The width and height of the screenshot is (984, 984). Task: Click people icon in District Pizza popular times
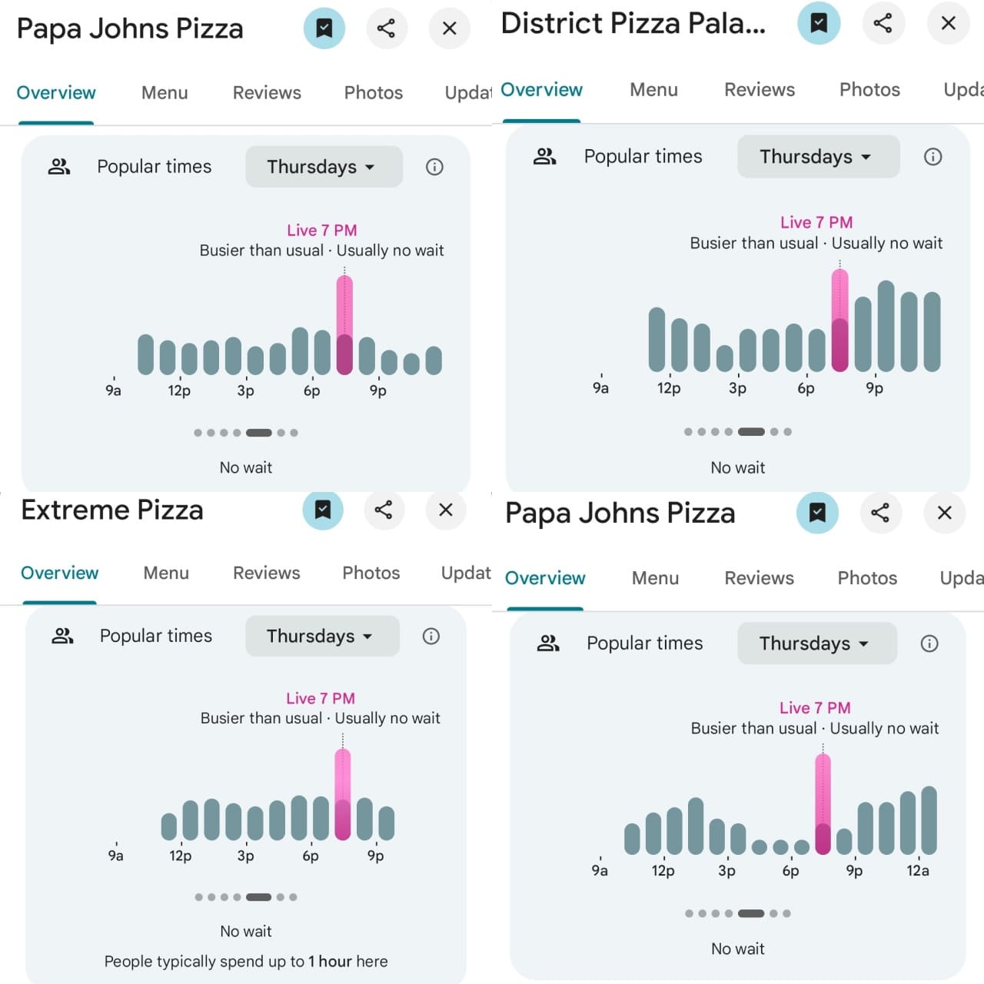tap(544, 157)
